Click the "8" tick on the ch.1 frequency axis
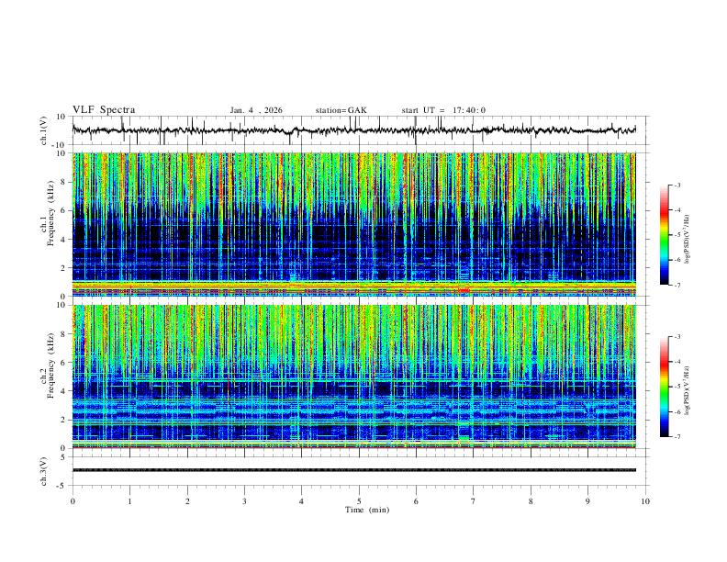Image resolution: width=727 pixels, height=562 pixels. point(63,182)
